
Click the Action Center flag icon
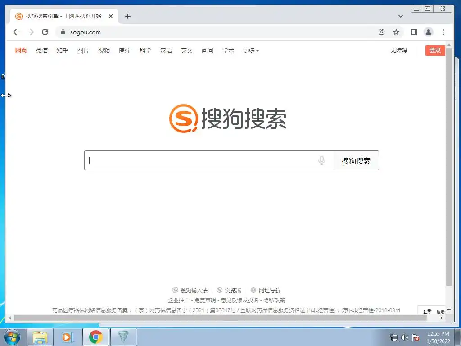pos(416,337)
